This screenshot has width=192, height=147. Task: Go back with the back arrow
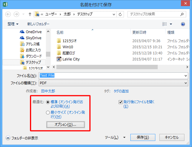(x=8, y=14)
